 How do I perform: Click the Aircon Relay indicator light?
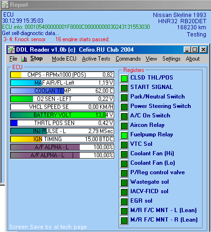pos(124,126)
